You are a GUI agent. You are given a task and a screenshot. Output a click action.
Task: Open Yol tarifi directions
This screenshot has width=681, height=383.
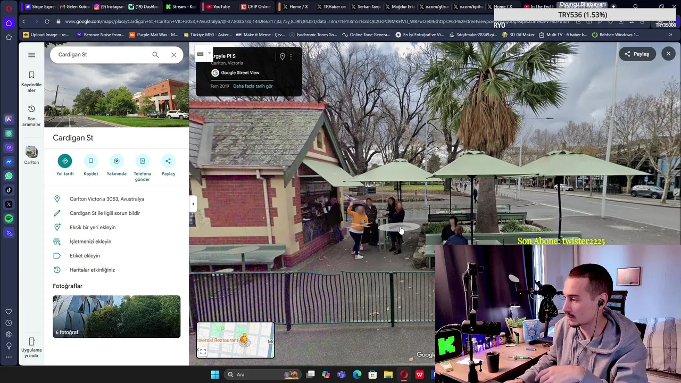tap(65, 165)
